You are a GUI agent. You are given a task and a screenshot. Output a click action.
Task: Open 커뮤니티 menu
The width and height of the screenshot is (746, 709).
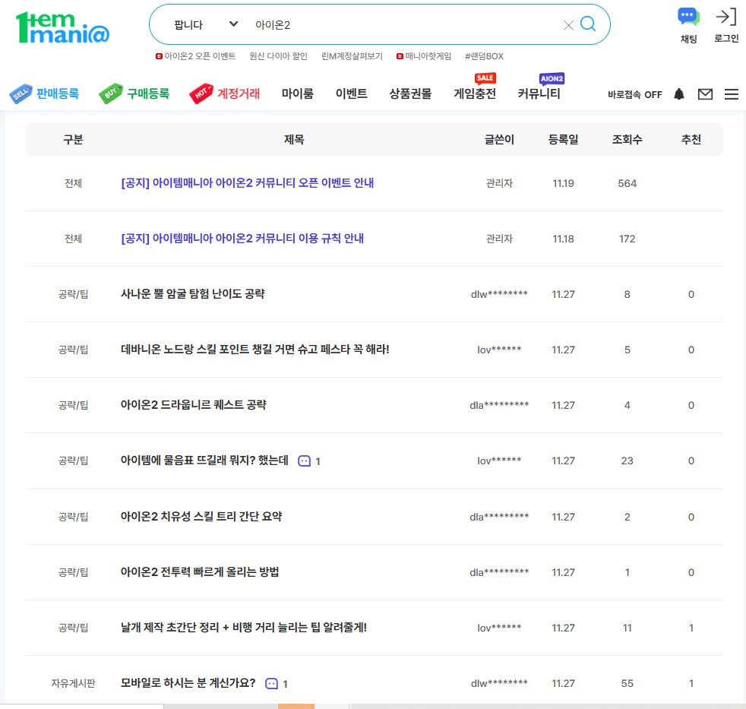tap(539, 93)
